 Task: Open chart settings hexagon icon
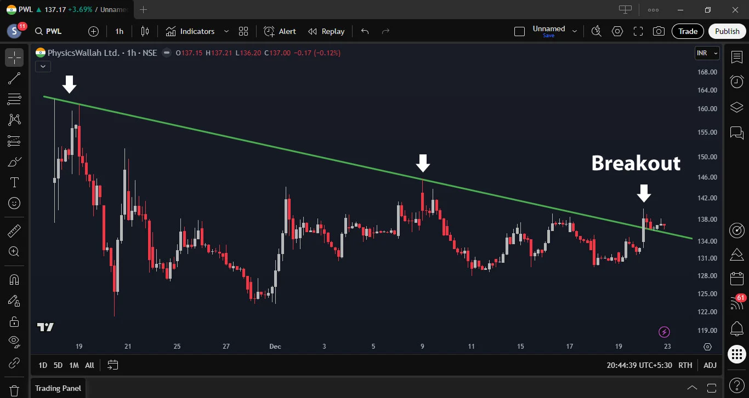[x=617, y=31]
